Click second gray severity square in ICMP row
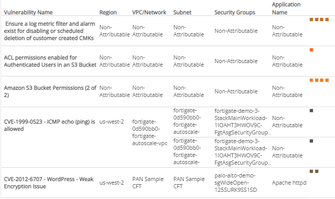Viewport: 335px width, 199px height. [311, 141]
